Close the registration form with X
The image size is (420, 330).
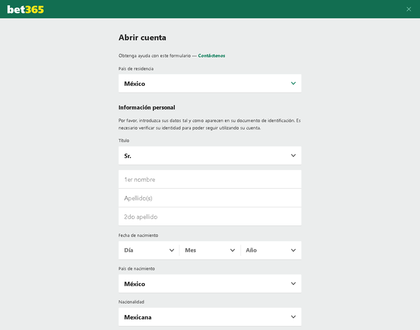(409, 9)
